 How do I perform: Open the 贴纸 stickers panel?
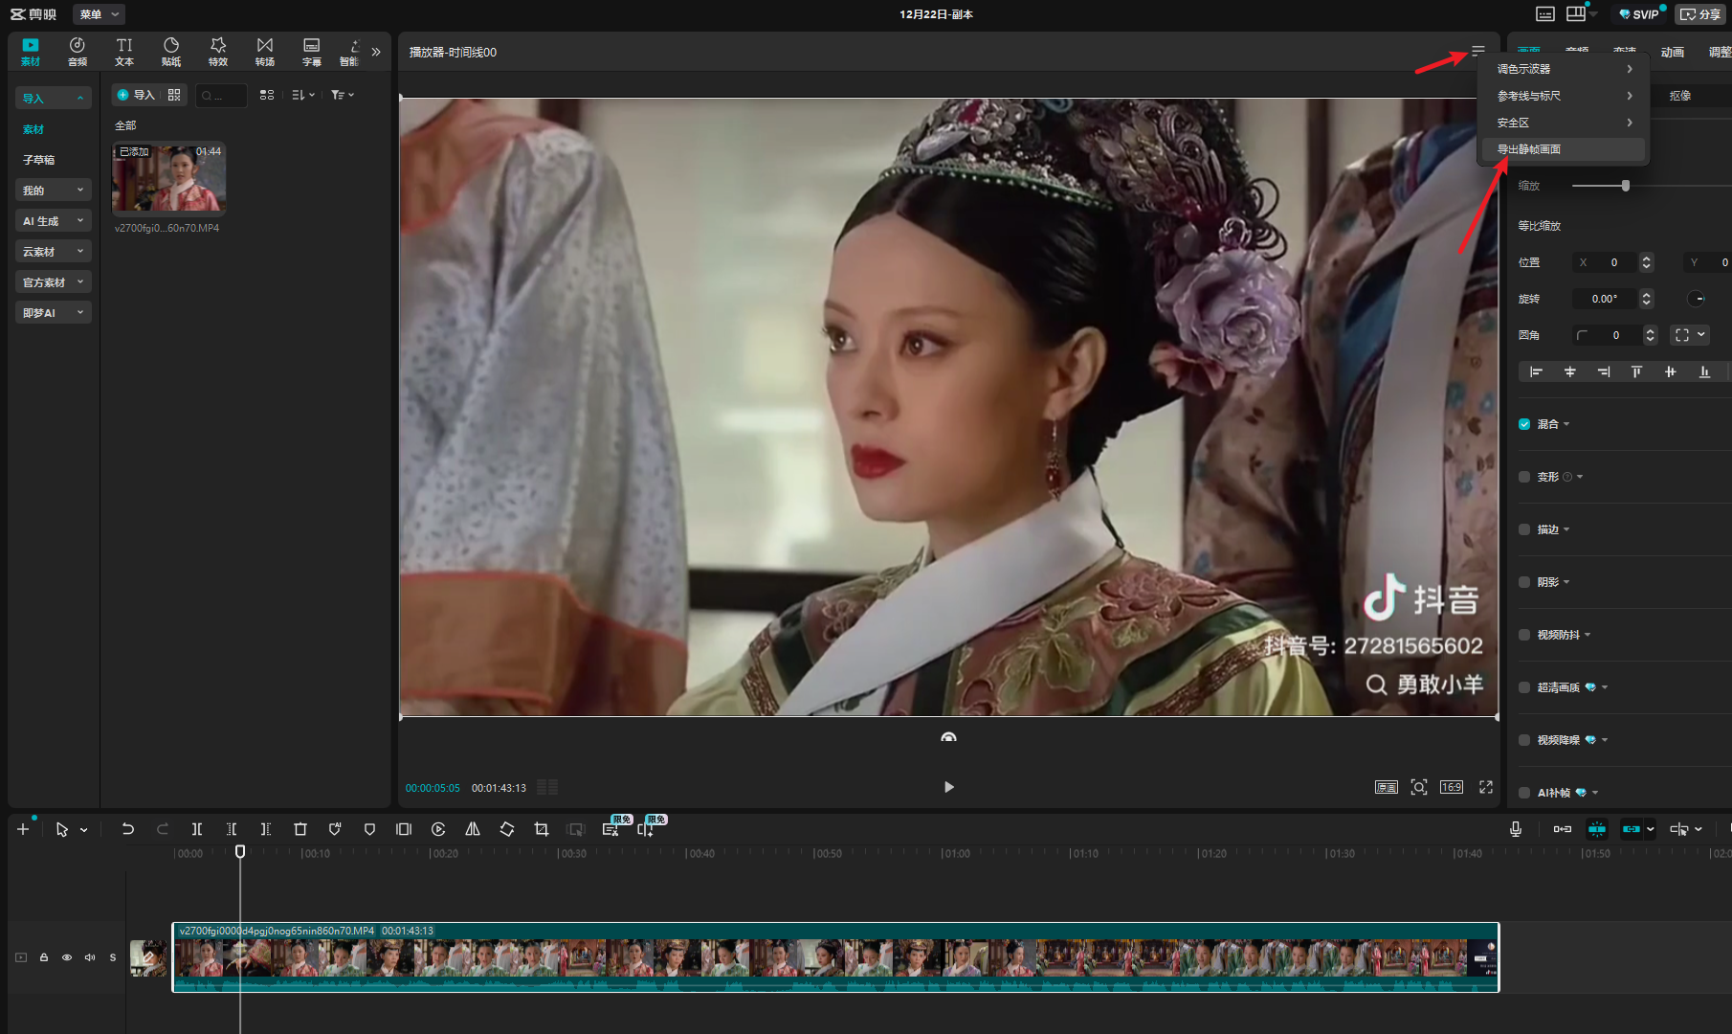171,52
